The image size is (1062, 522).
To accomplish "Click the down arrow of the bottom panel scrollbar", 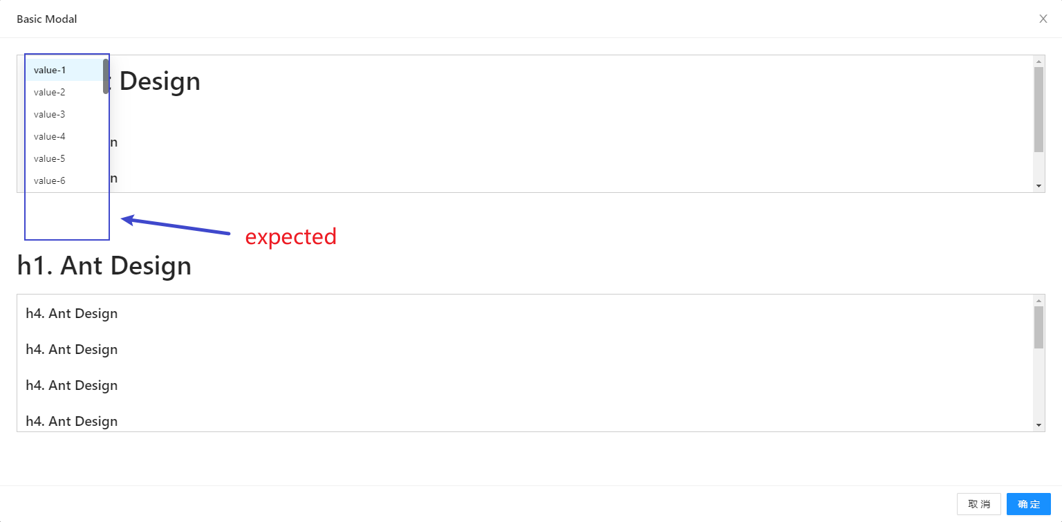I will (x=1038, y=423).
